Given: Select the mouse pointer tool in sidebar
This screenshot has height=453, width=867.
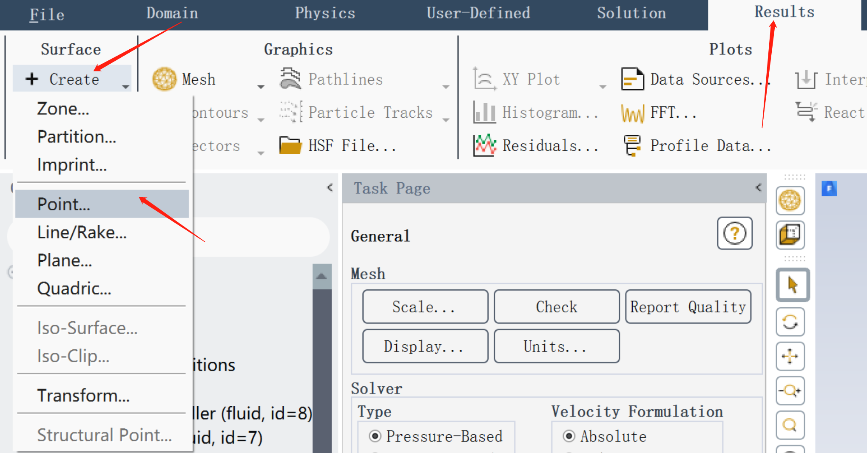Looking at the screenshot, I should coord(792,285).
